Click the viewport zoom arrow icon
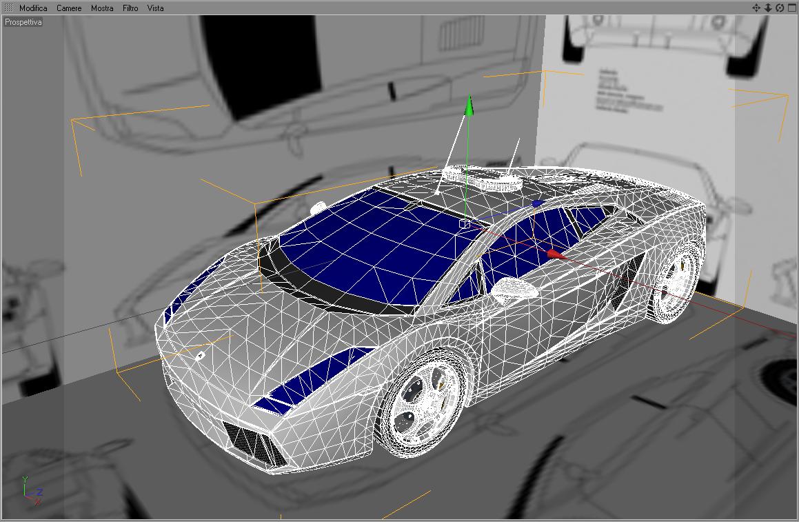This screenshot has width=799, height=522. tap(768, 8)
